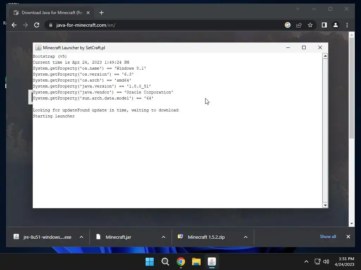Go back in Chrome browser
This screenshot has height=270, width=361.
pyautogui.click(x=14, y=25)
